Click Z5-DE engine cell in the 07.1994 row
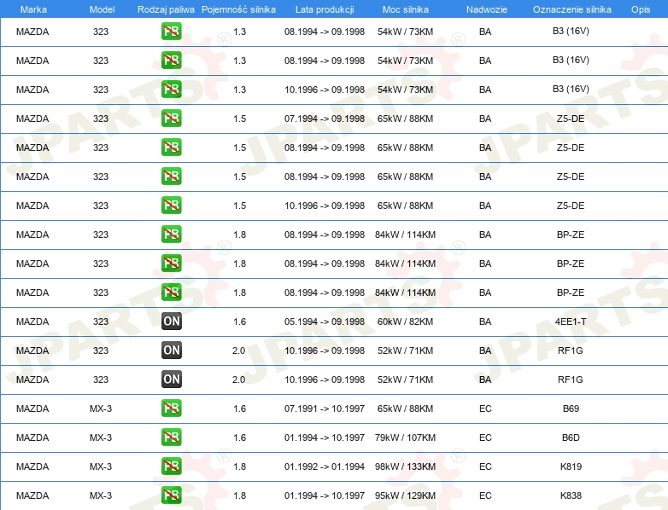Screen dimensions: 668x510 [x=571, y=119]
